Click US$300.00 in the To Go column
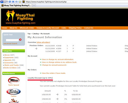 click(x=76, y=99)
